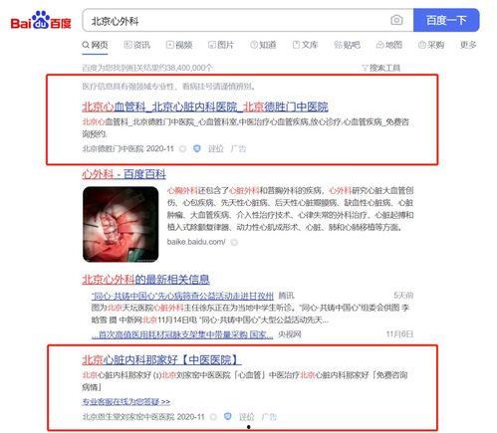Click 专业客服在线为您答疑 link

(126, 401)
